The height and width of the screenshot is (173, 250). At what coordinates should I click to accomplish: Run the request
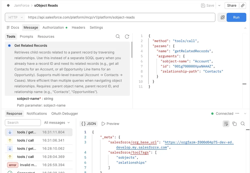click(x=236, y=17)
